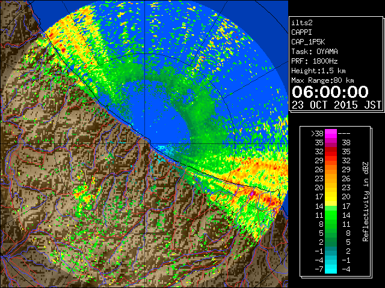The width and height of the screenshot is (385, 288).
Task: Click the yellow 17 dBZ legend color
Action: pyautogui.click(x=331, y=197)
